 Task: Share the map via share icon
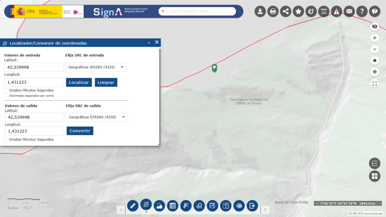point(286,11)
